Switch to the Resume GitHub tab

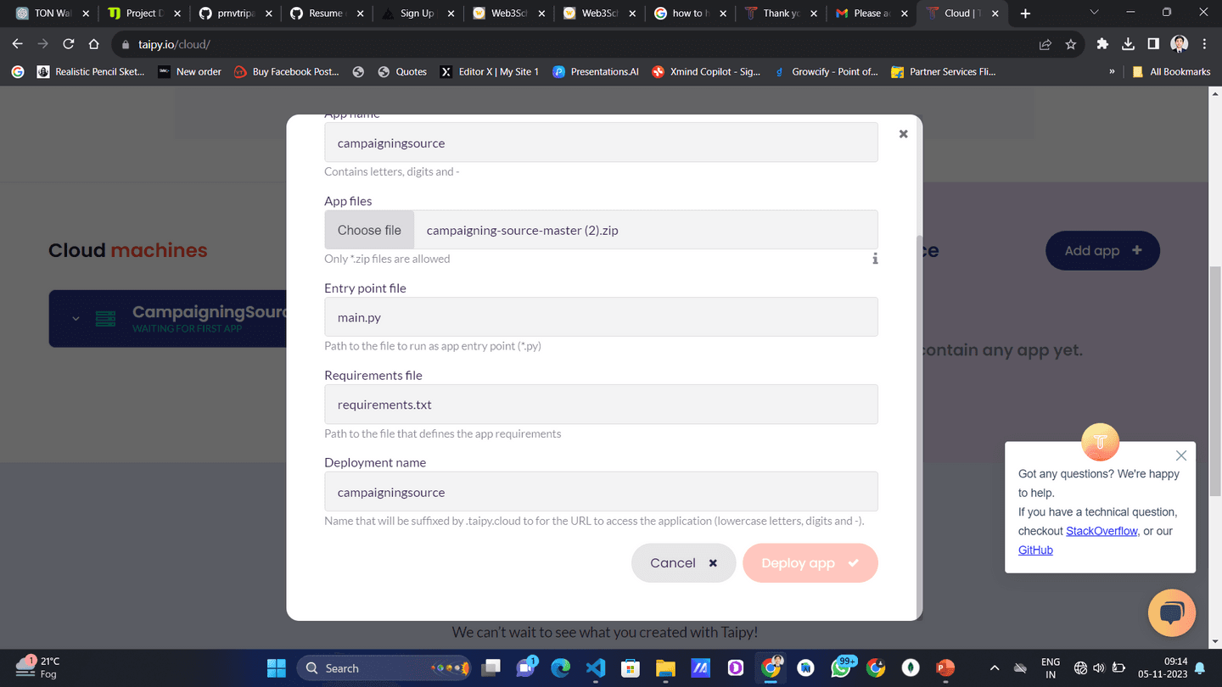pos(328,13)
